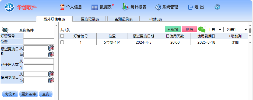Open 详细 details link for row 1
The height and width of the screenshot is (100, 253).
point(235,43)
